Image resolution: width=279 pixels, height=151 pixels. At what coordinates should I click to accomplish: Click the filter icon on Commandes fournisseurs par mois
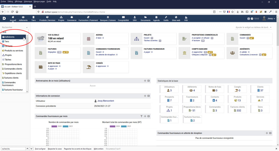[141, 116]
